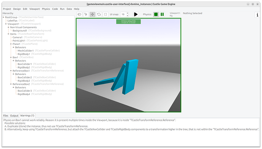Collapse the RootGroup node
262x149 pixels.
coord(3,17)
